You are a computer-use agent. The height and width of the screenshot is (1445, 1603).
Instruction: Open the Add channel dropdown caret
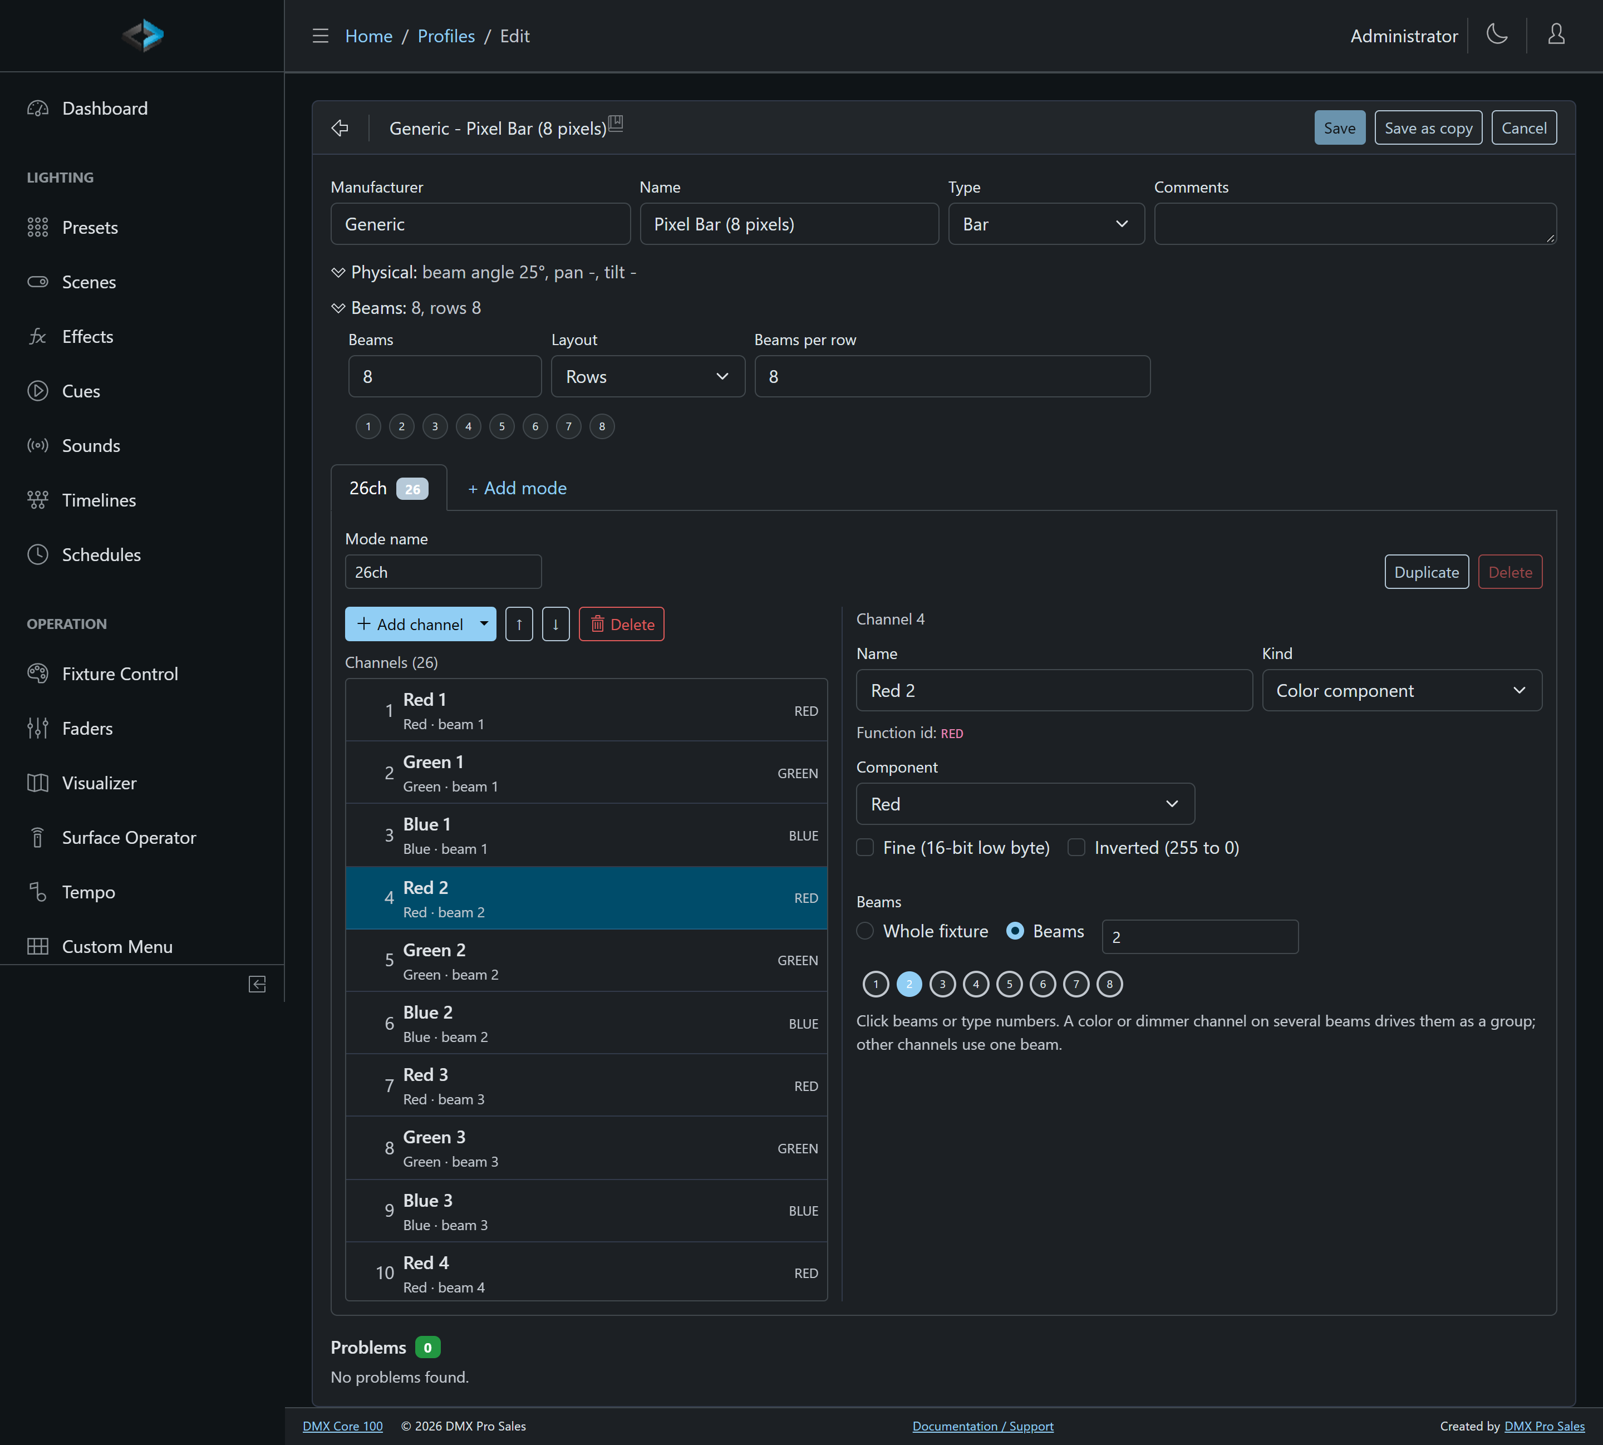tap(484, 624)
